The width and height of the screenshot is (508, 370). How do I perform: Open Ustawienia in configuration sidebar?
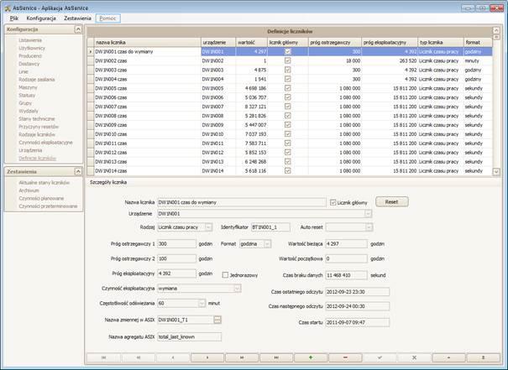30,40
